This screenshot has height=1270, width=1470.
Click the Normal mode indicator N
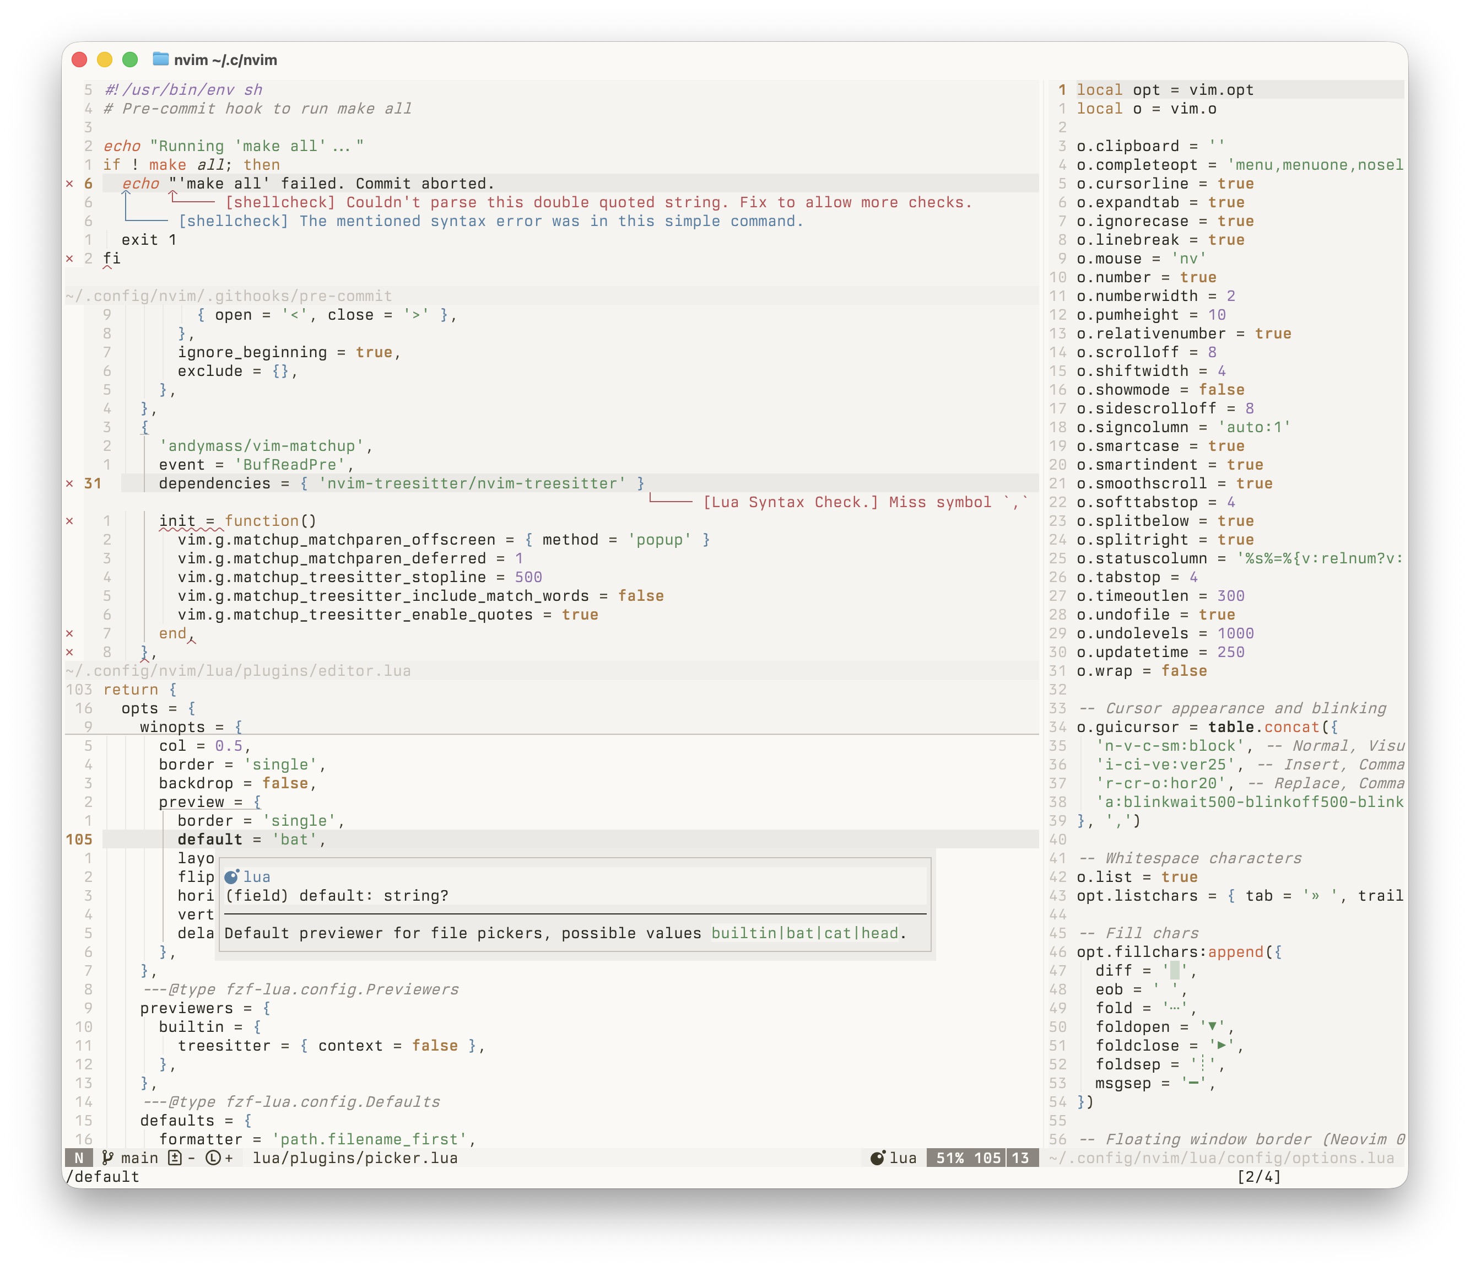click(79, 1158)
